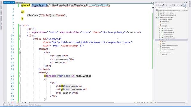Click Teacher cell text on line 27

66,93
